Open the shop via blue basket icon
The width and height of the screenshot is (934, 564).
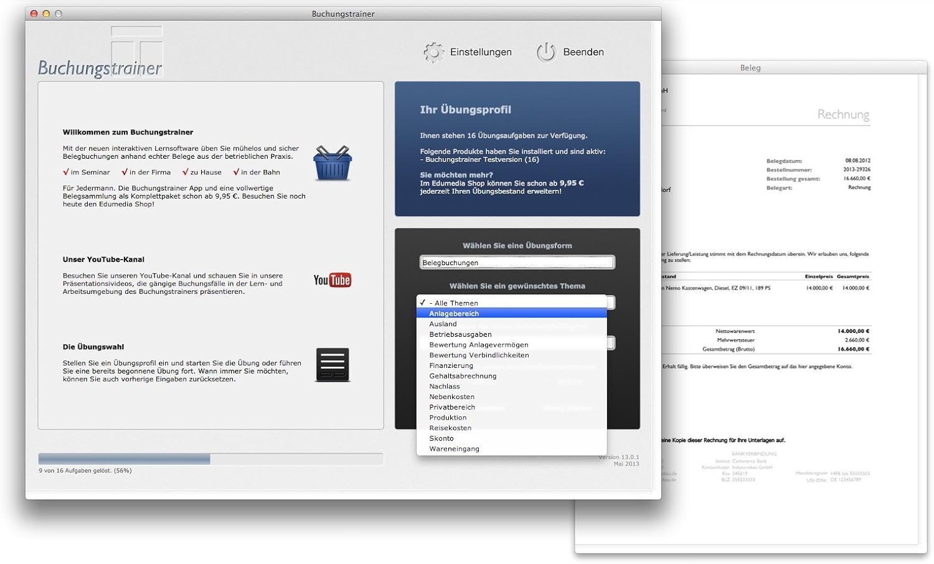[333, 163]
